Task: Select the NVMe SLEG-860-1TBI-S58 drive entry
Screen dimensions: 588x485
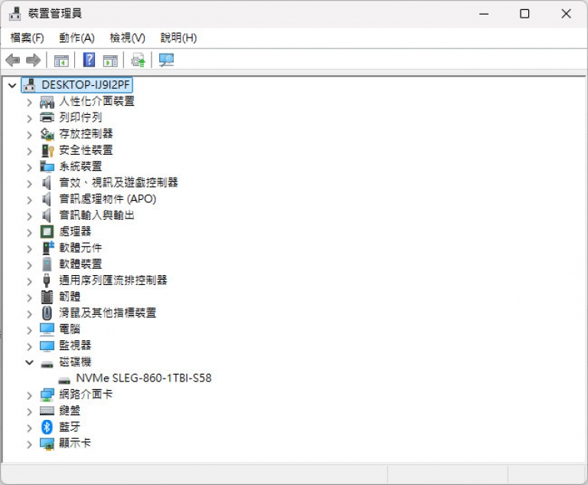Action: [144, 378]
